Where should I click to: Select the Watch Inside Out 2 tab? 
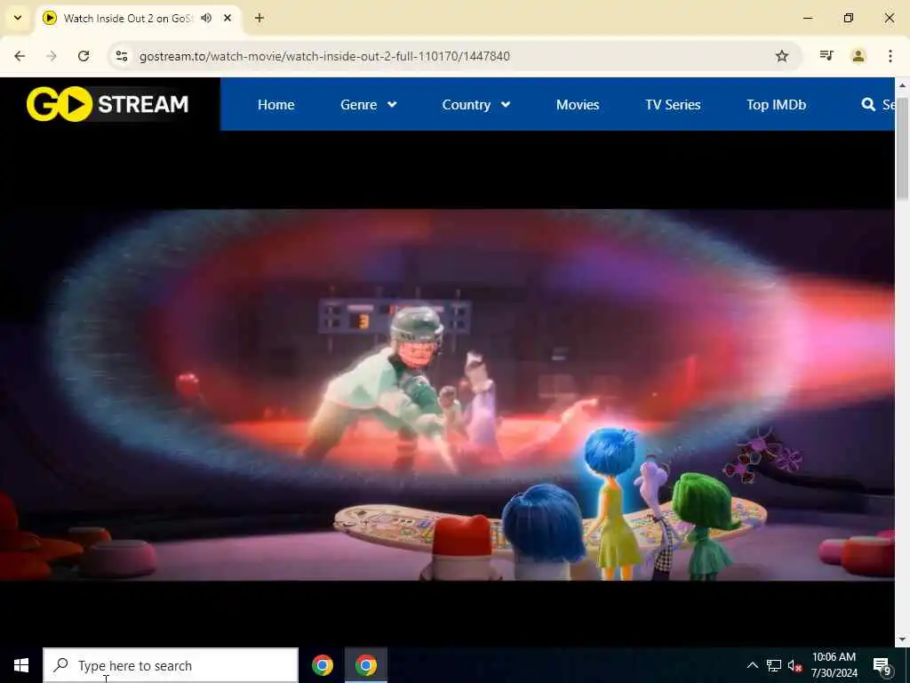pos(138,18)
